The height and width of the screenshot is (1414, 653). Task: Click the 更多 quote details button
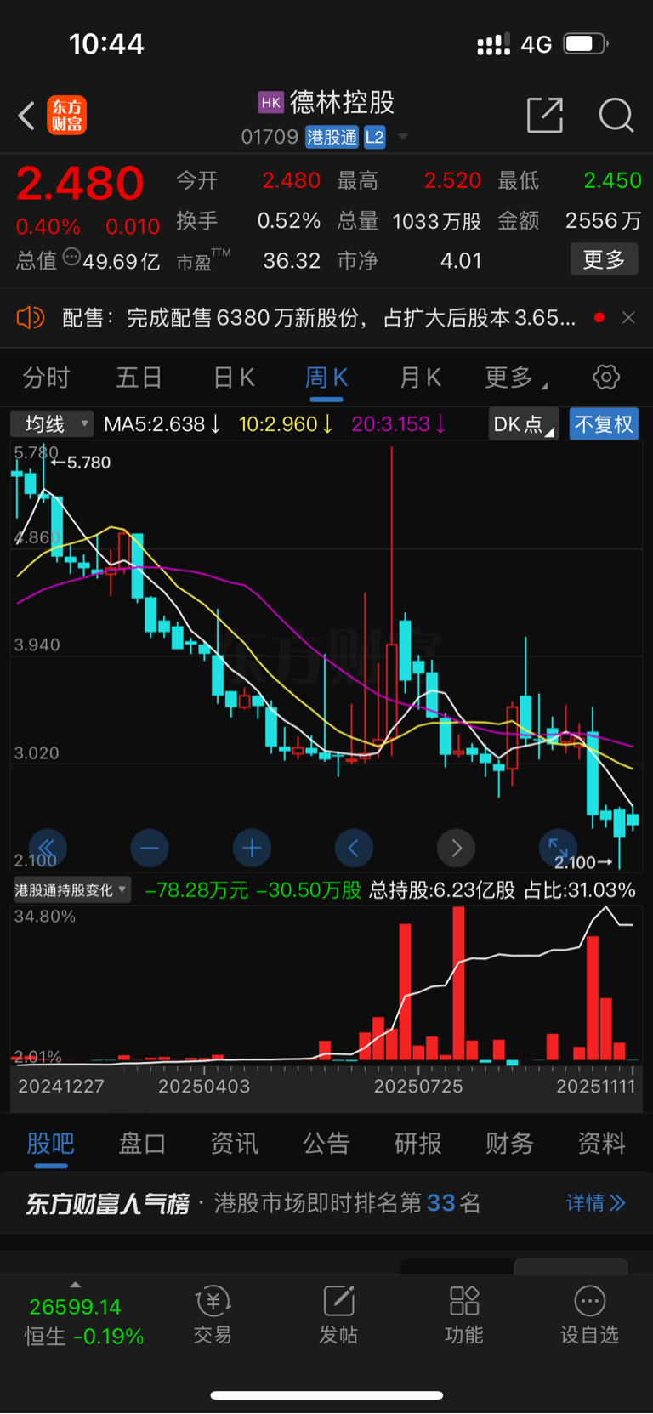pos(604,259)
